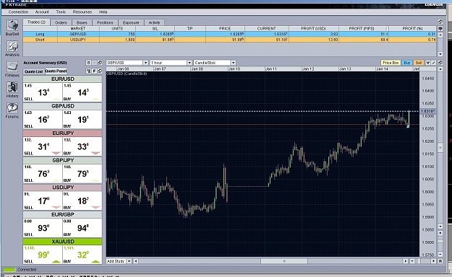Switch to Quote Panel tab
This screenshot has height=277, width=452.
coord(56,71)
